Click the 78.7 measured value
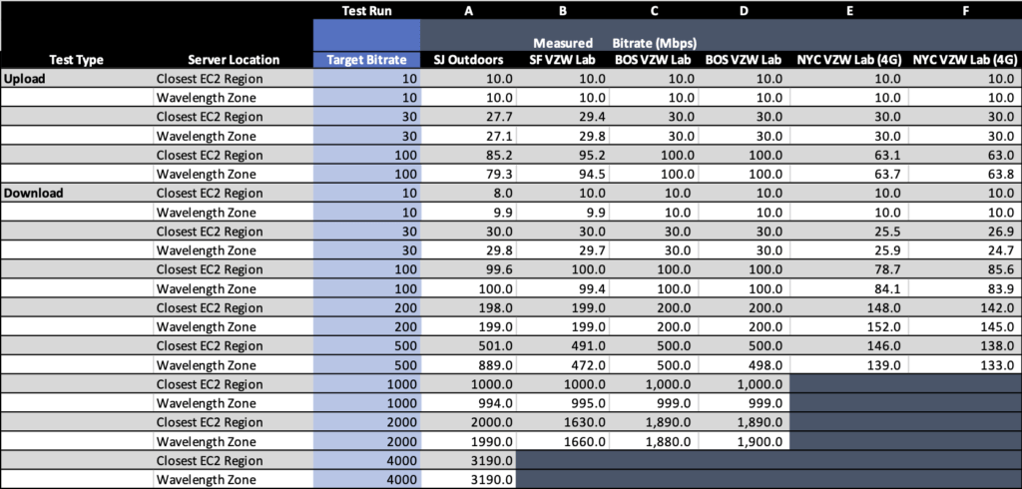Image resolution: width=1022 pixels, height=489 pixels. pyautogui.click(x=887, y=269)
